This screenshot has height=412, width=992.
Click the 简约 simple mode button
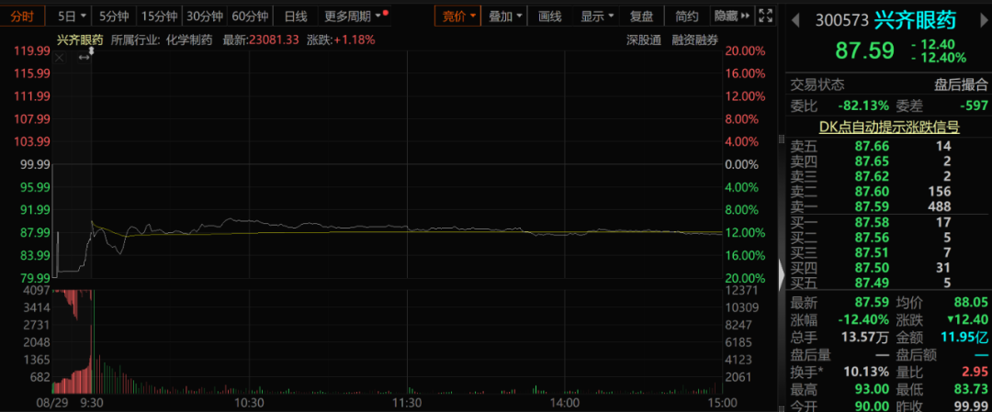coord(687,17)
